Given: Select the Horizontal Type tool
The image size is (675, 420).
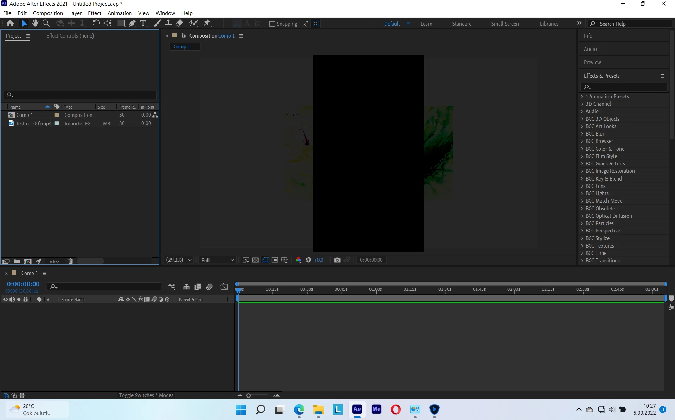Looking at the screenshot, I should click(143, 24).
